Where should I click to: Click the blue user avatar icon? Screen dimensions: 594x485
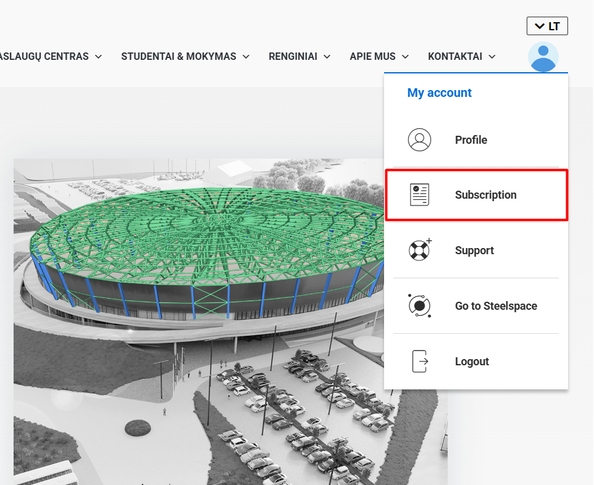click(543, 57)
